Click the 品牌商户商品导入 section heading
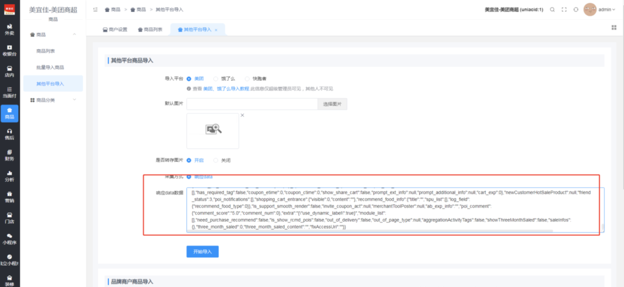The width and height of the screenshot is (624, 287). click(x=132, y=282)
